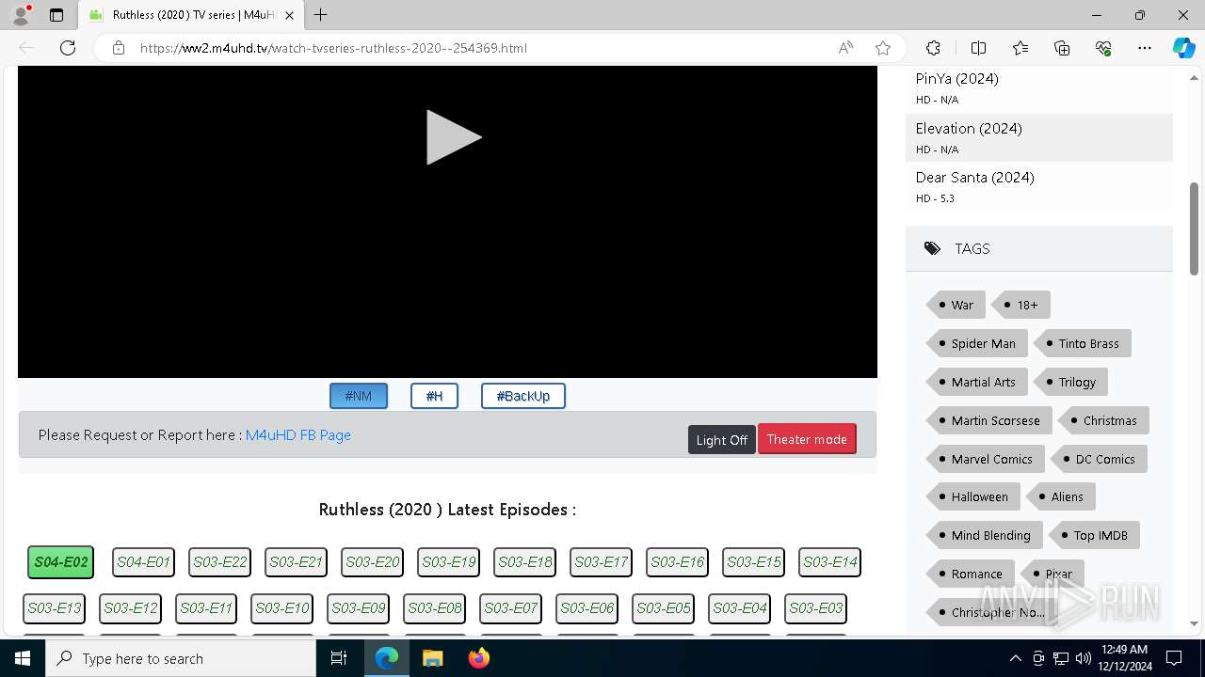Open Browser essentials heart icon
The image size is (1205, 677).
pos(1103,48)
